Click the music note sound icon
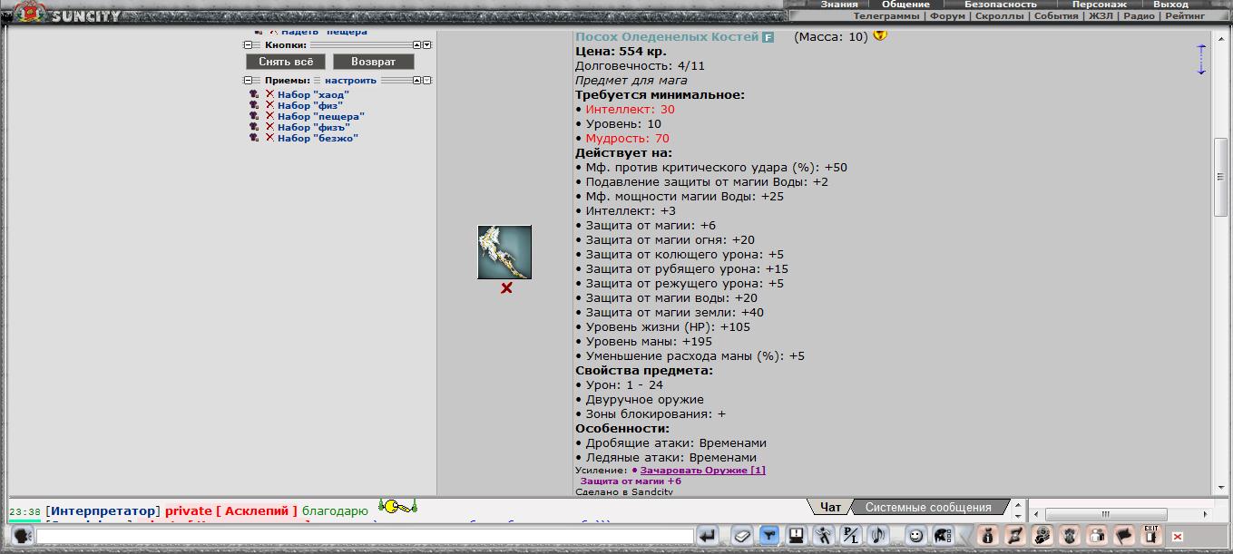 click(876, 536)
